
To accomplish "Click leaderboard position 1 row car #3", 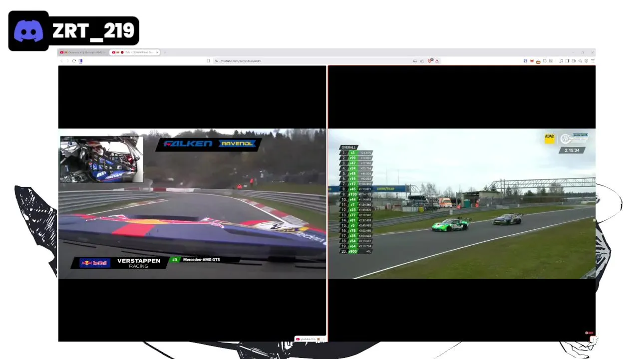I will point(356,153).
